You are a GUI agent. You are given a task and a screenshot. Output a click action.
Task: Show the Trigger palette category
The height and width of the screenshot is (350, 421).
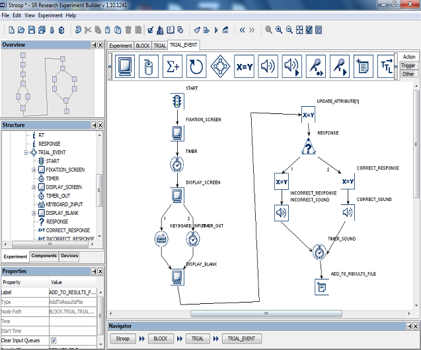(408, 65)
